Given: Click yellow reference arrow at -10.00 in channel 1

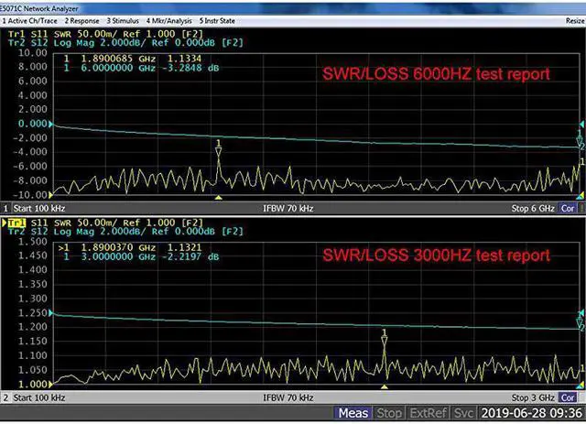Looking at the screenshot, I should pyautogui.click(x=51, y=195).
